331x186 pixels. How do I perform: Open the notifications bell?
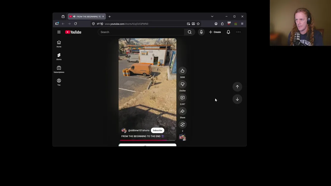228,32
